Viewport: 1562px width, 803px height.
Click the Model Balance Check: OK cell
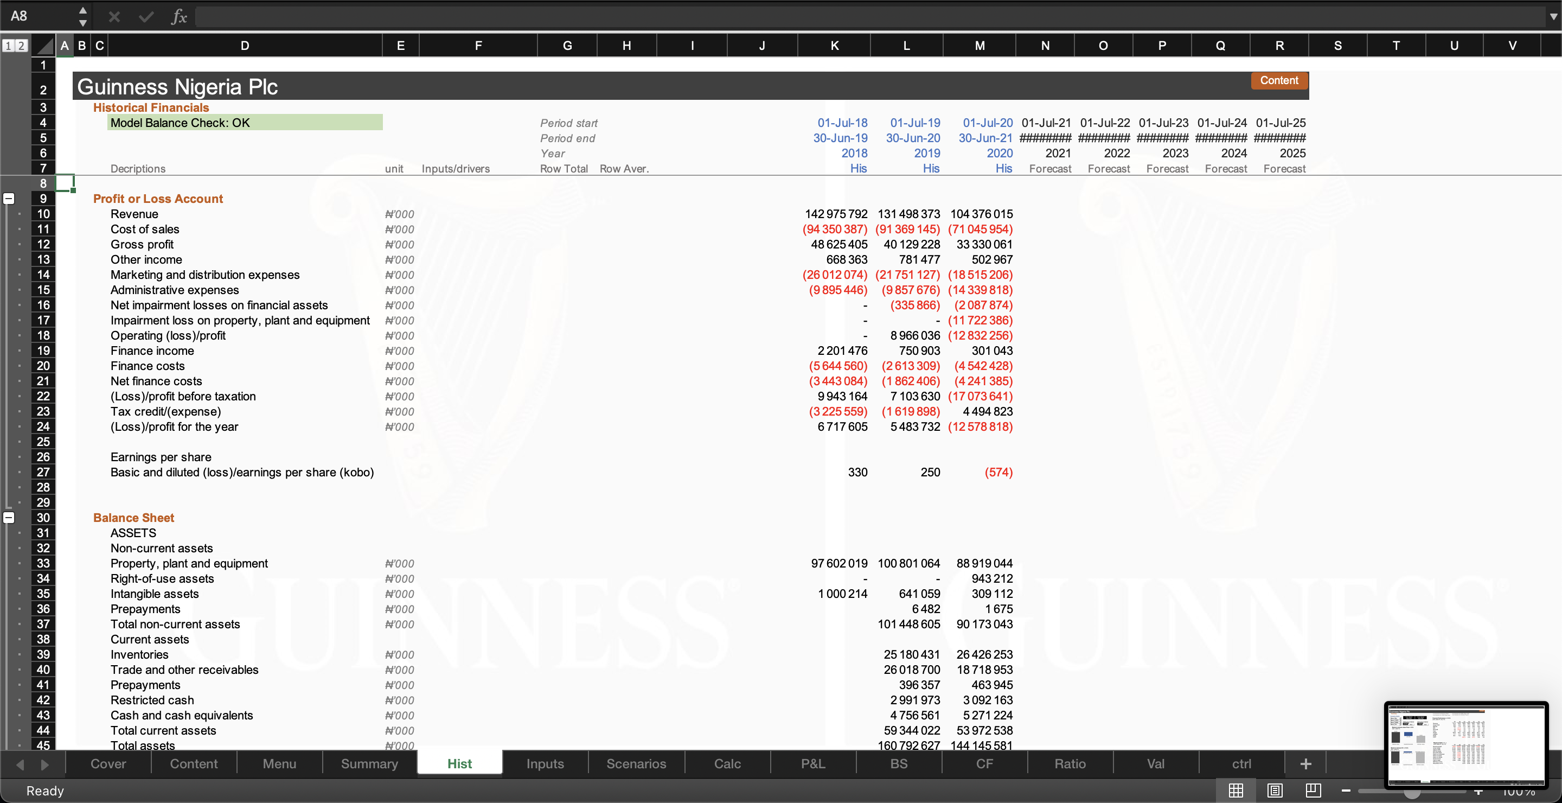point(245,123)
